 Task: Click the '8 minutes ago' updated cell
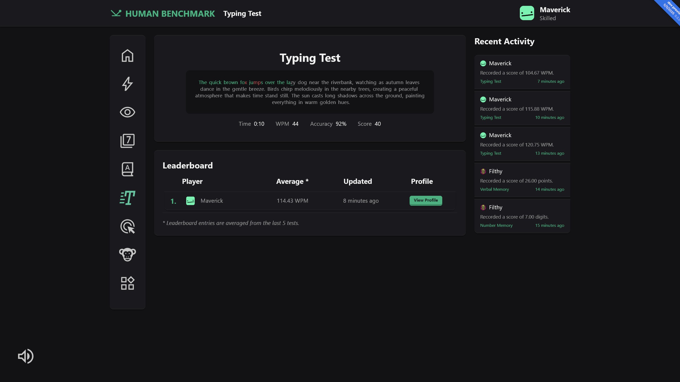[x=361, y=201]
